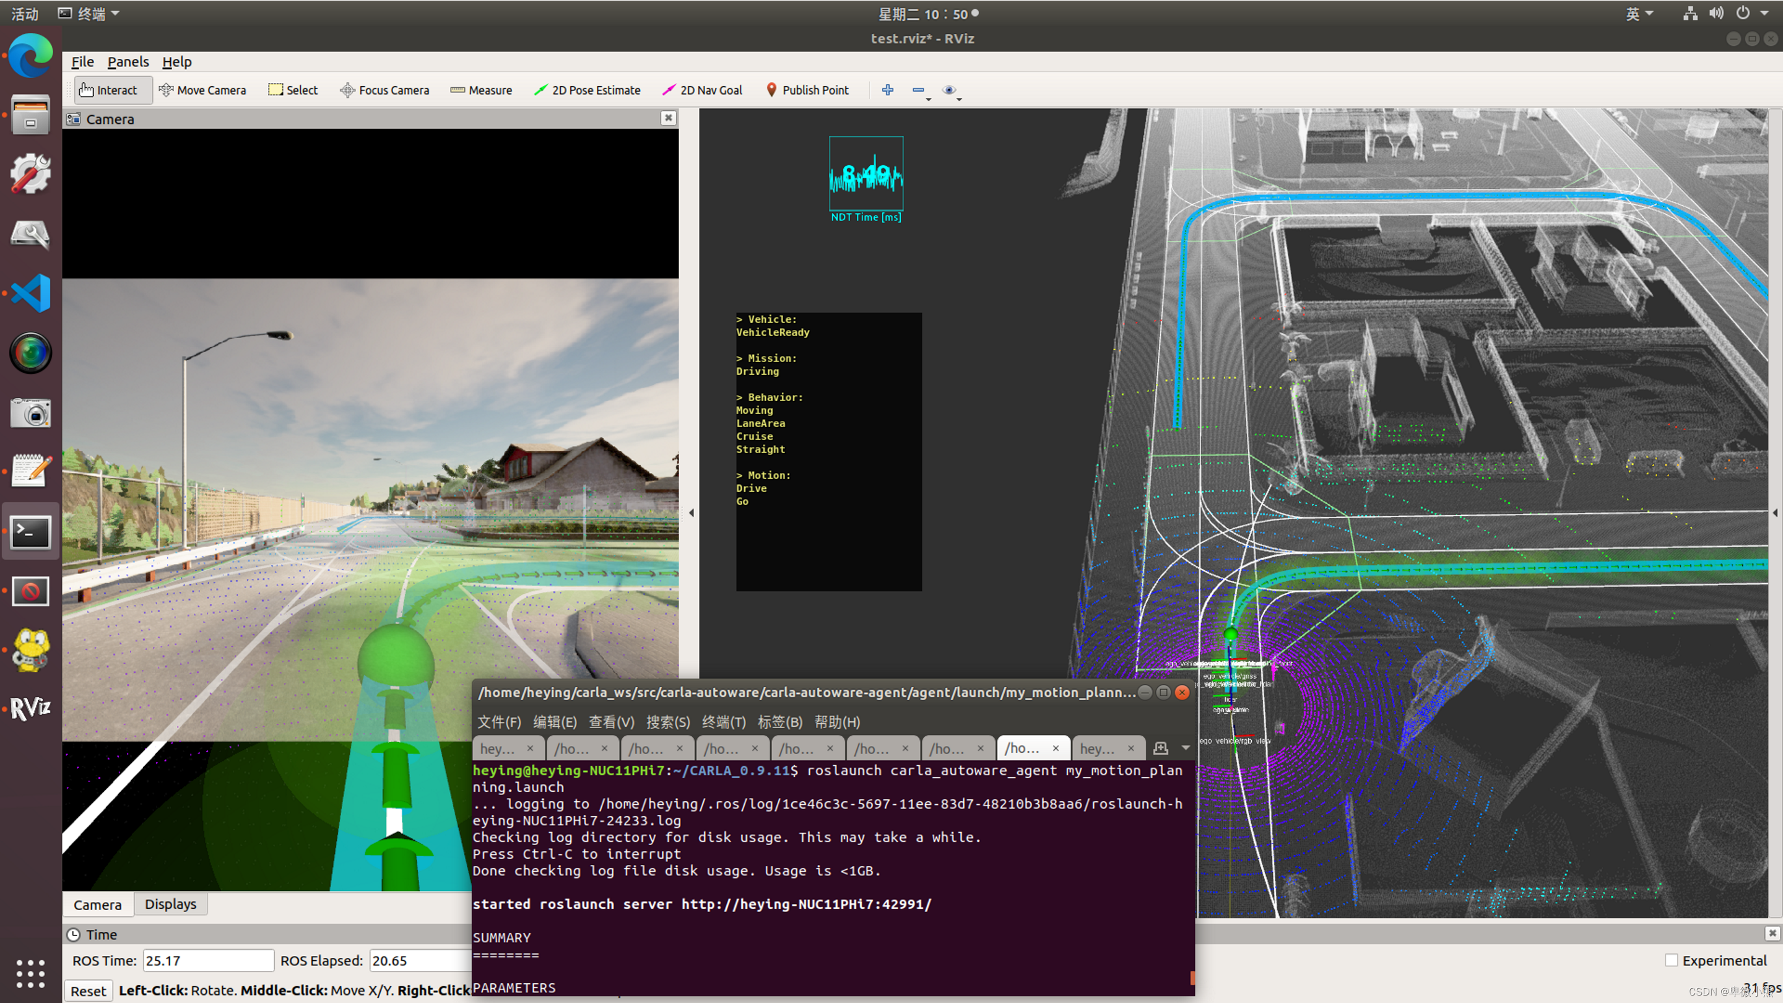Pick the Measure tool
This screenshot has width=1783, height=1003.
pos(481,90)
